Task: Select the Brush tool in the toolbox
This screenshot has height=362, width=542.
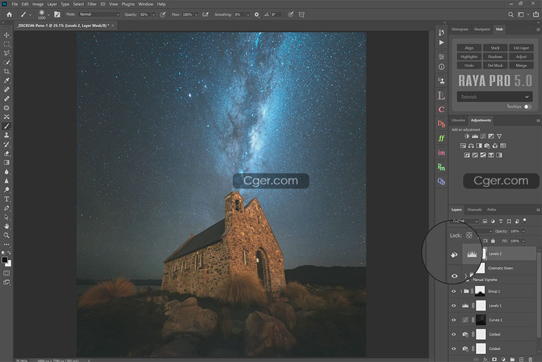Action: coord(7,126)
